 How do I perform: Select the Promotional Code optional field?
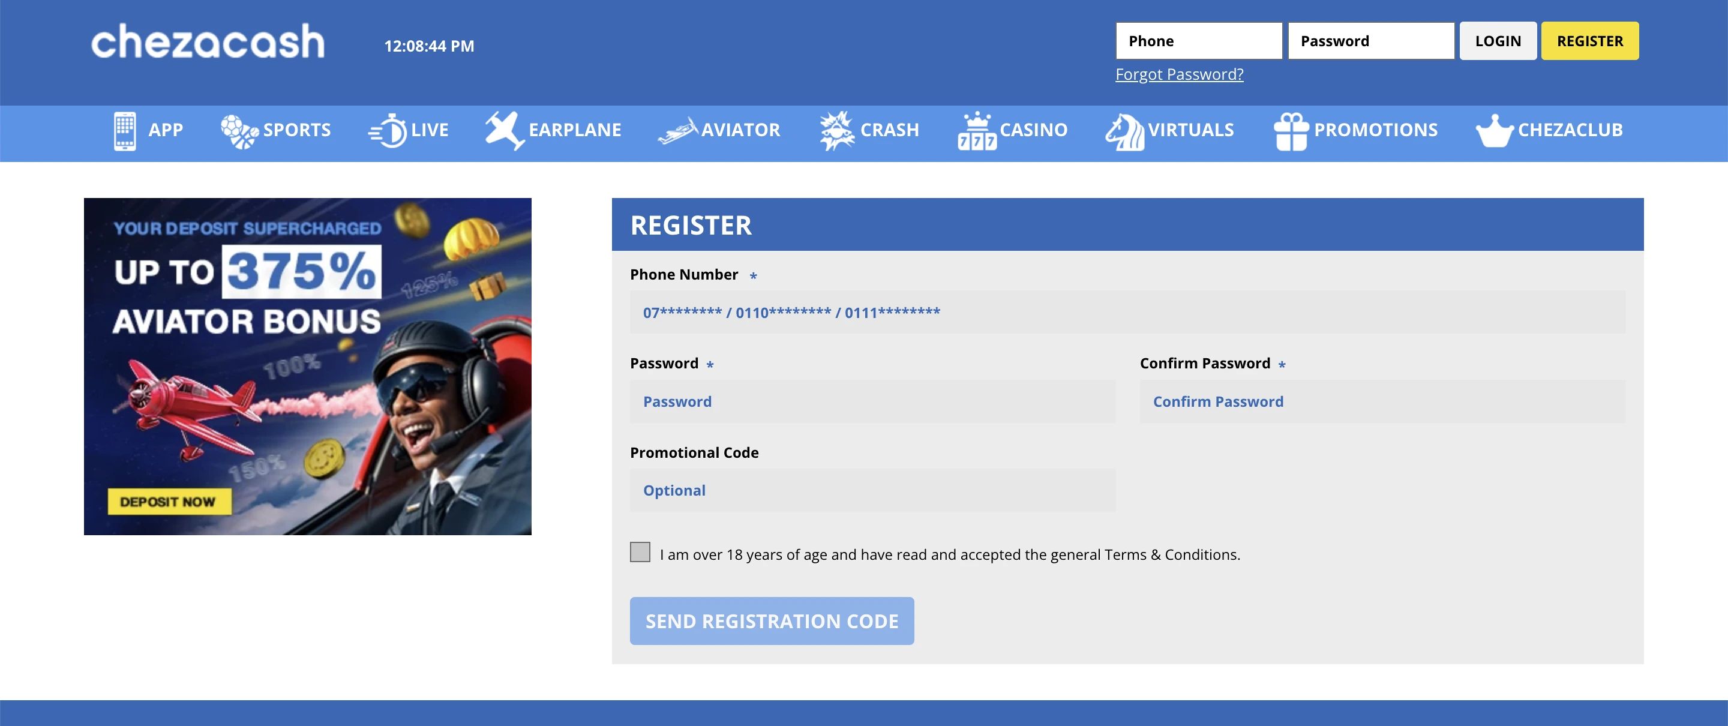[x=872, y=490]
